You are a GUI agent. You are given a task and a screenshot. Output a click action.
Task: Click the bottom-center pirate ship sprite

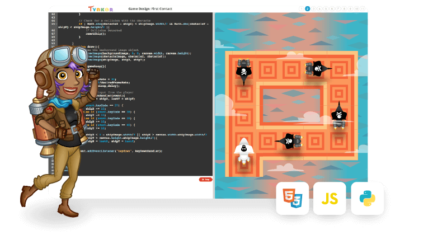(x=289, y=140)
